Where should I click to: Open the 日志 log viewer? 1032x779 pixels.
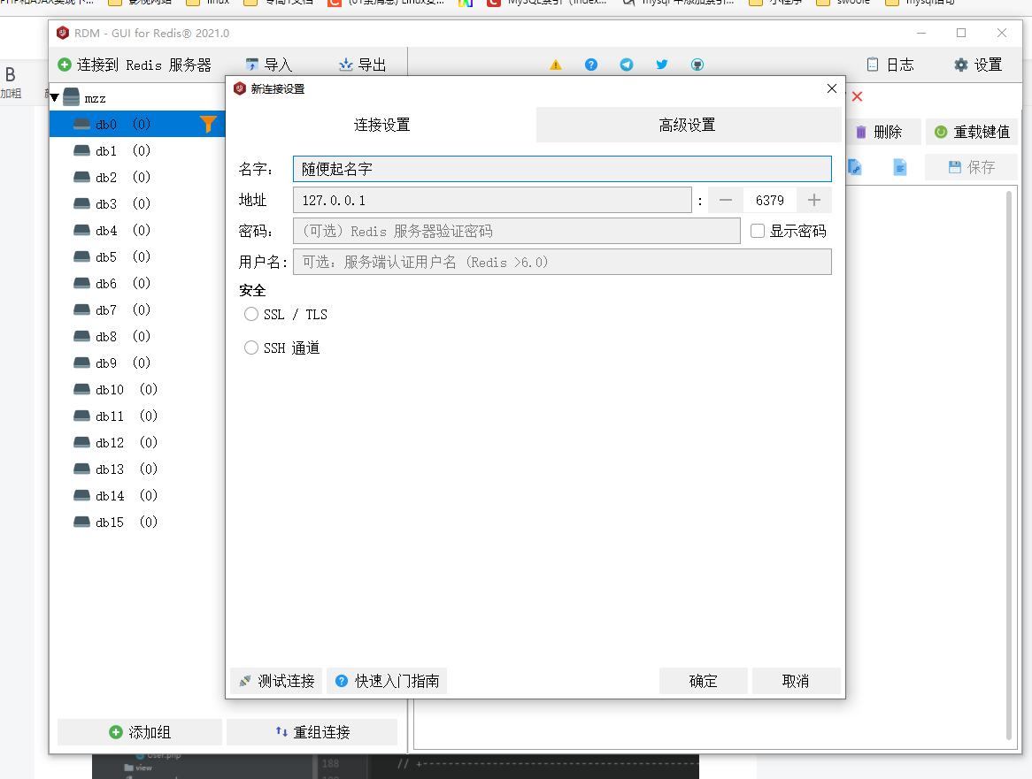coord(891,65)
